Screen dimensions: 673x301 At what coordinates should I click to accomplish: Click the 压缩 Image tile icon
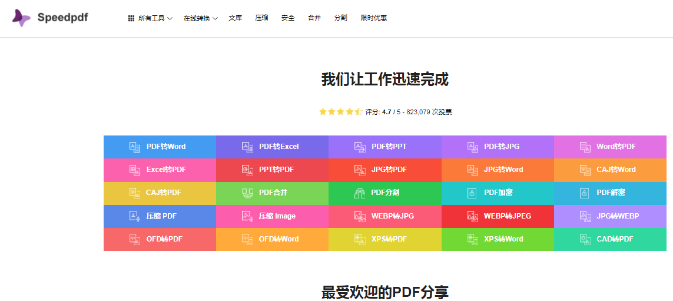pyautogui.click(x=247, y=216)
